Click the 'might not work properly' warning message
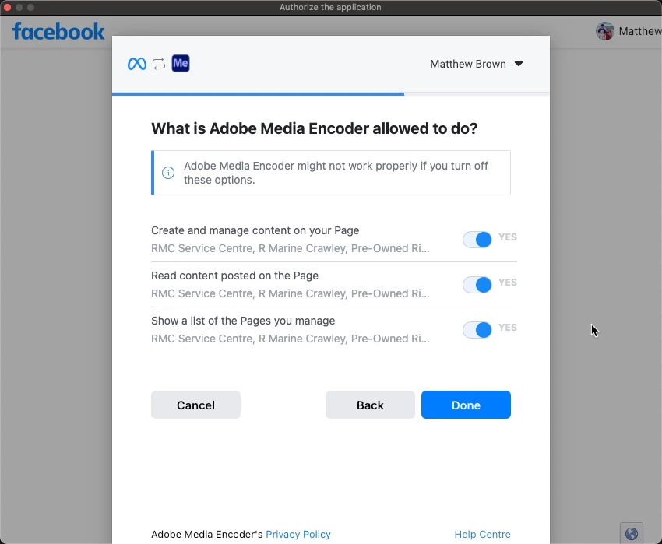662x544 pixels. [336, 173]
